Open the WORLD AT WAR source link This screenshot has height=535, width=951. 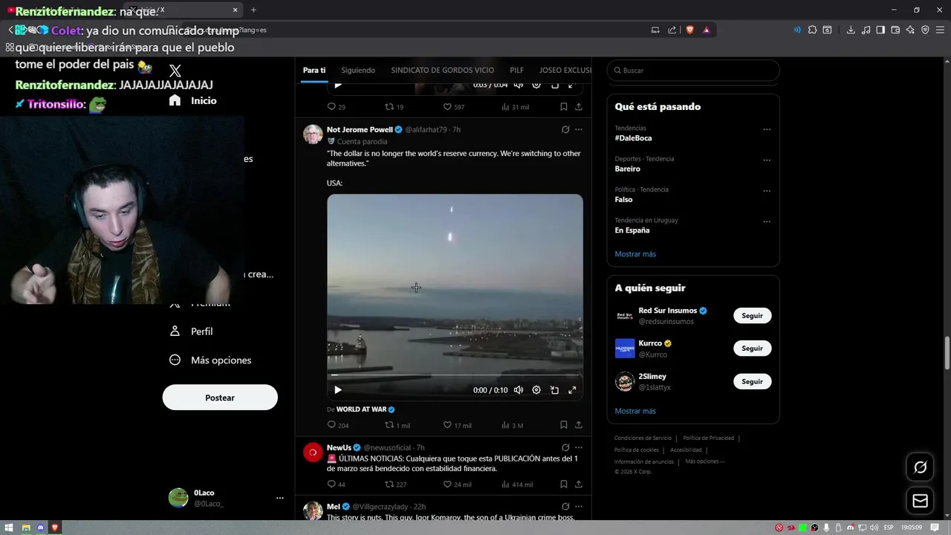[x=366, y=409]
